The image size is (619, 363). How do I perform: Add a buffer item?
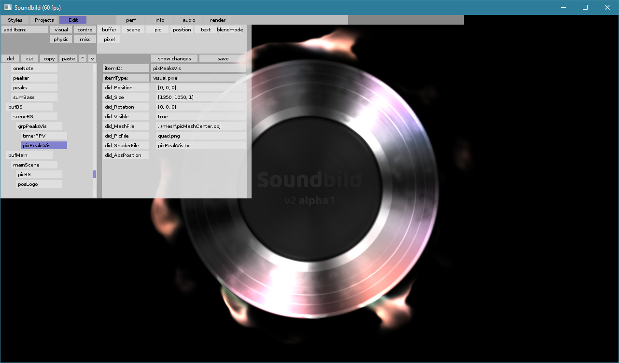pos(109,29)
